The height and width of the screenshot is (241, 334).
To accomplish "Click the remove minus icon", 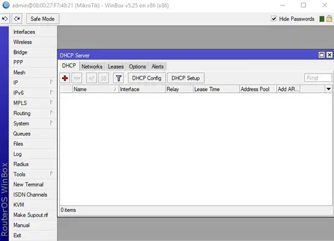I will 77,78.
